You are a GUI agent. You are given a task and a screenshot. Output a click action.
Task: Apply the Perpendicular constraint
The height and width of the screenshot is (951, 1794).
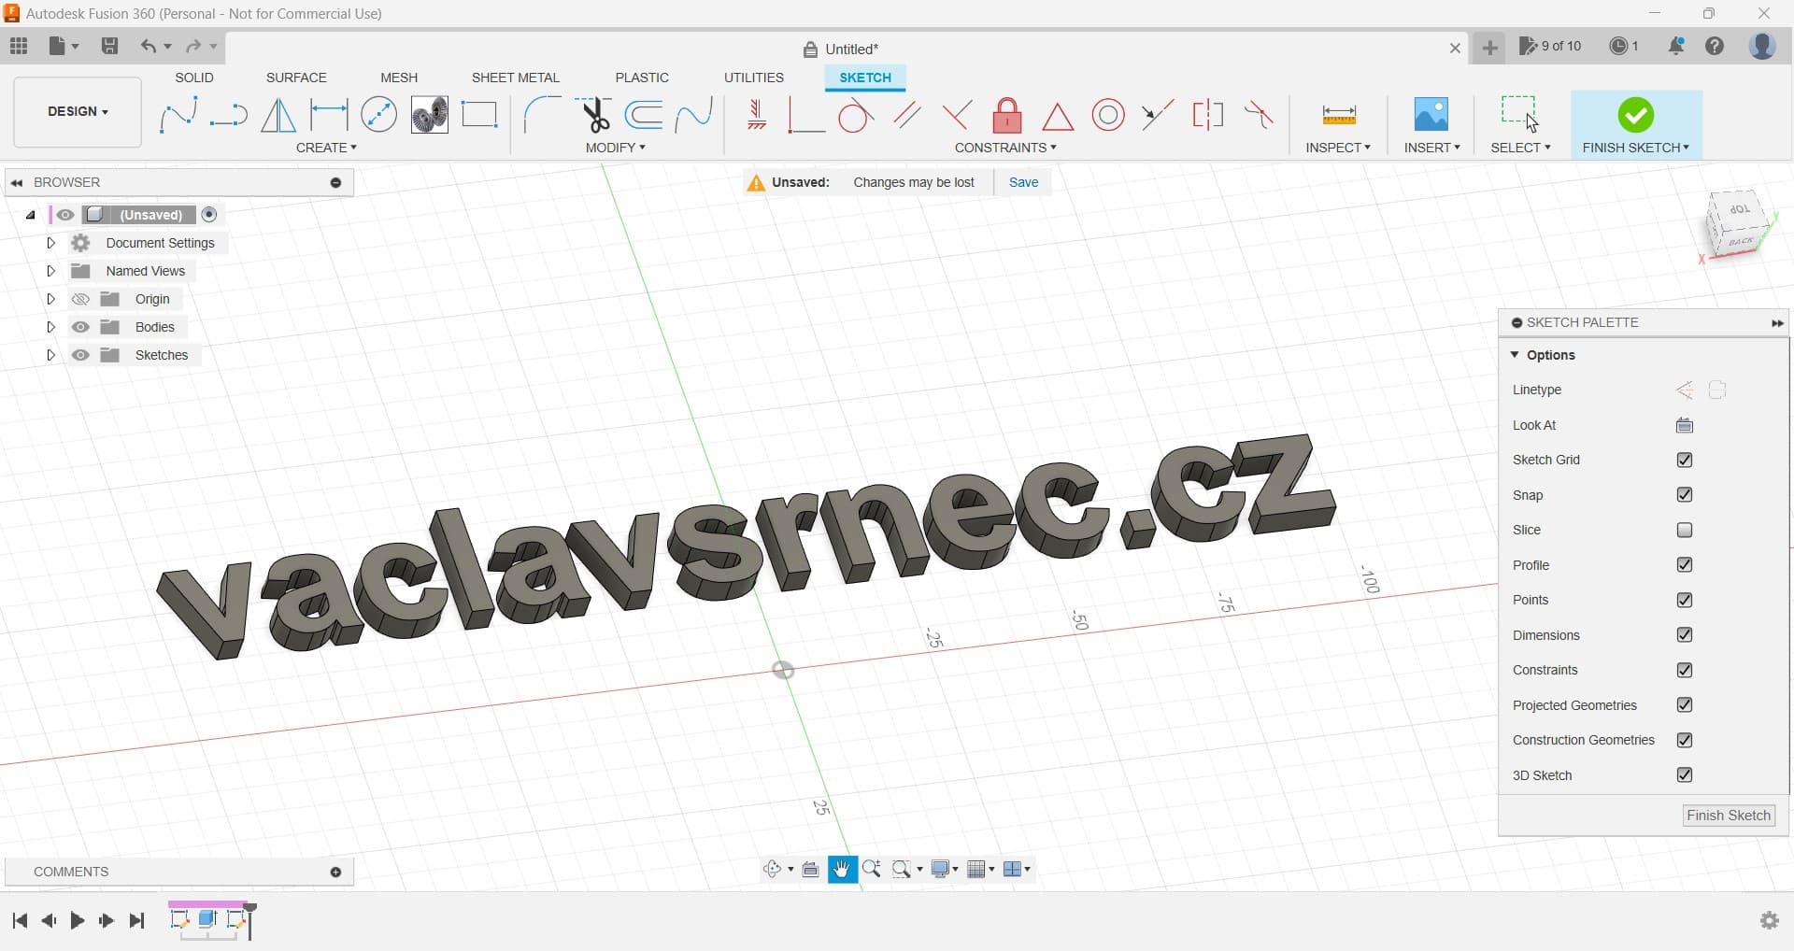tap(957, 115)
